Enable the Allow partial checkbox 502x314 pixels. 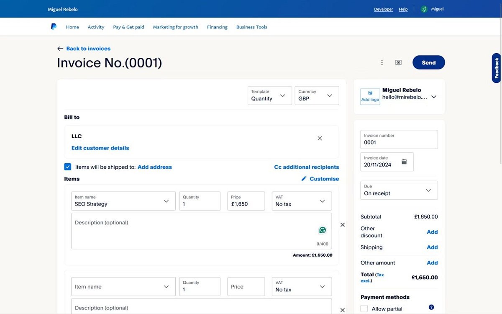364,309
